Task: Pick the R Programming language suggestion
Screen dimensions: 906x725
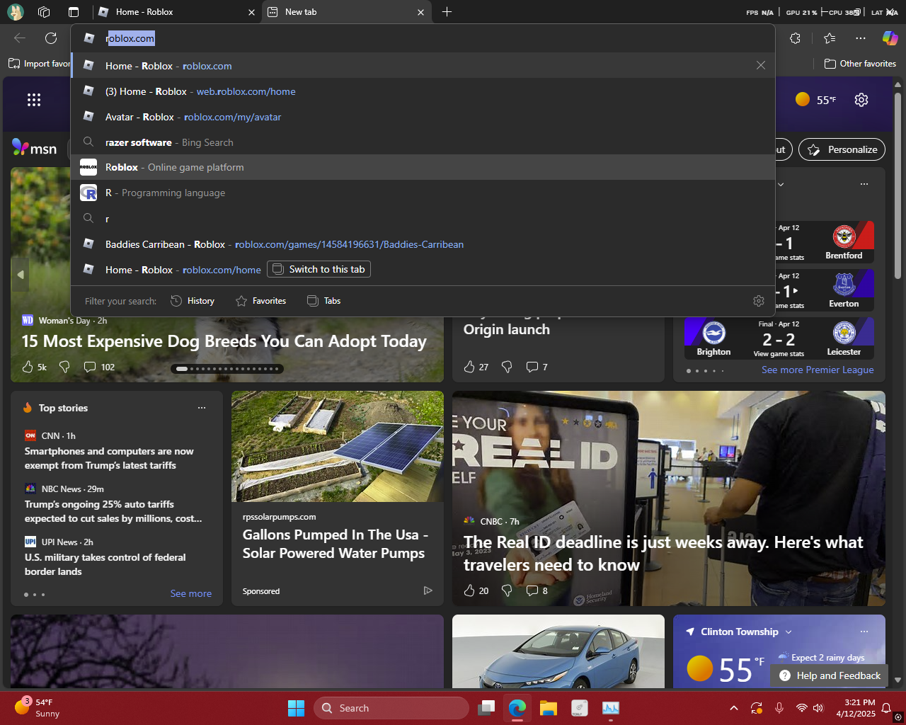Action: coord(423,193)
